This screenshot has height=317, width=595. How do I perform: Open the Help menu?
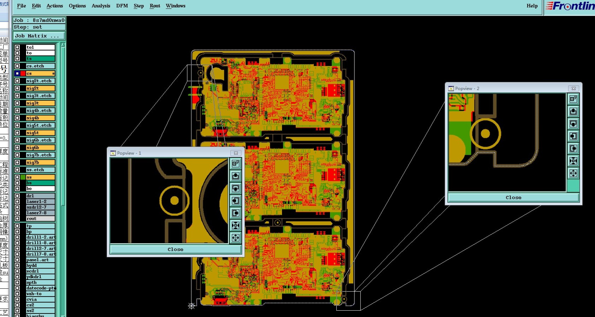tap(532, 6)
